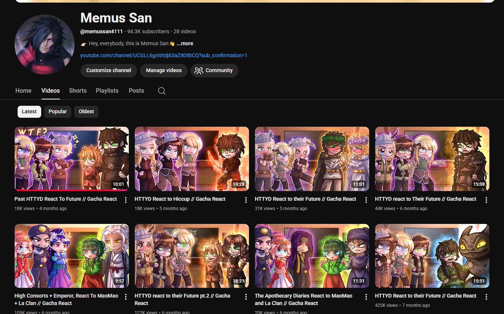Open 44K views HTTYD react to Their Future title

coord(426,199)
